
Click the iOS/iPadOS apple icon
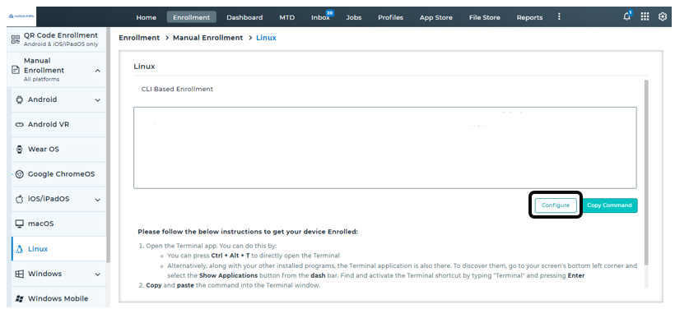tap(19, 199)
